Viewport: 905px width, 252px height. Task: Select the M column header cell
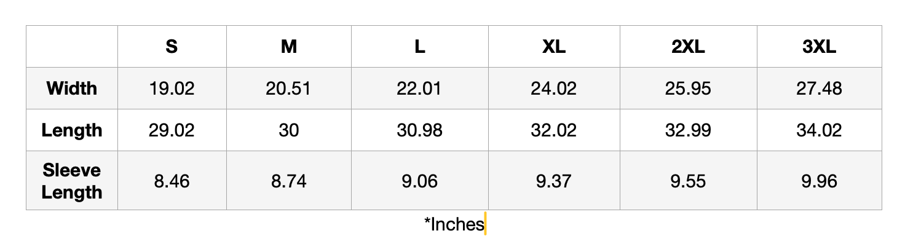(x=289, y=47)
